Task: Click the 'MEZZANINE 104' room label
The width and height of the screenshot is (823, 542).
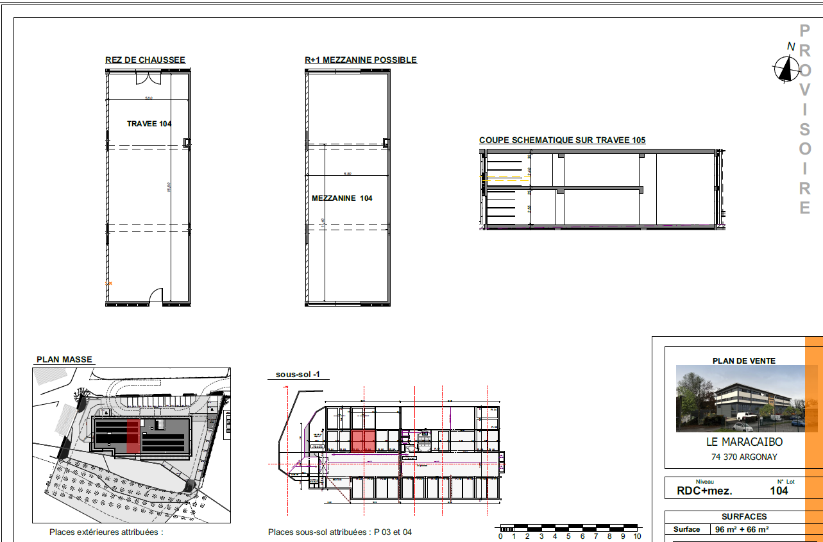Action: pyautogui.click(x=342, y=198)
